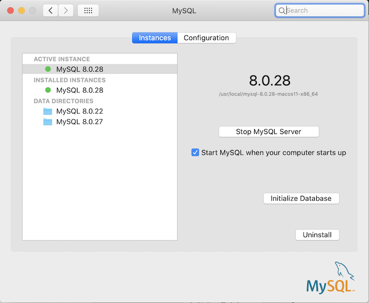Stop the MySQL Server

pos(269,132)
